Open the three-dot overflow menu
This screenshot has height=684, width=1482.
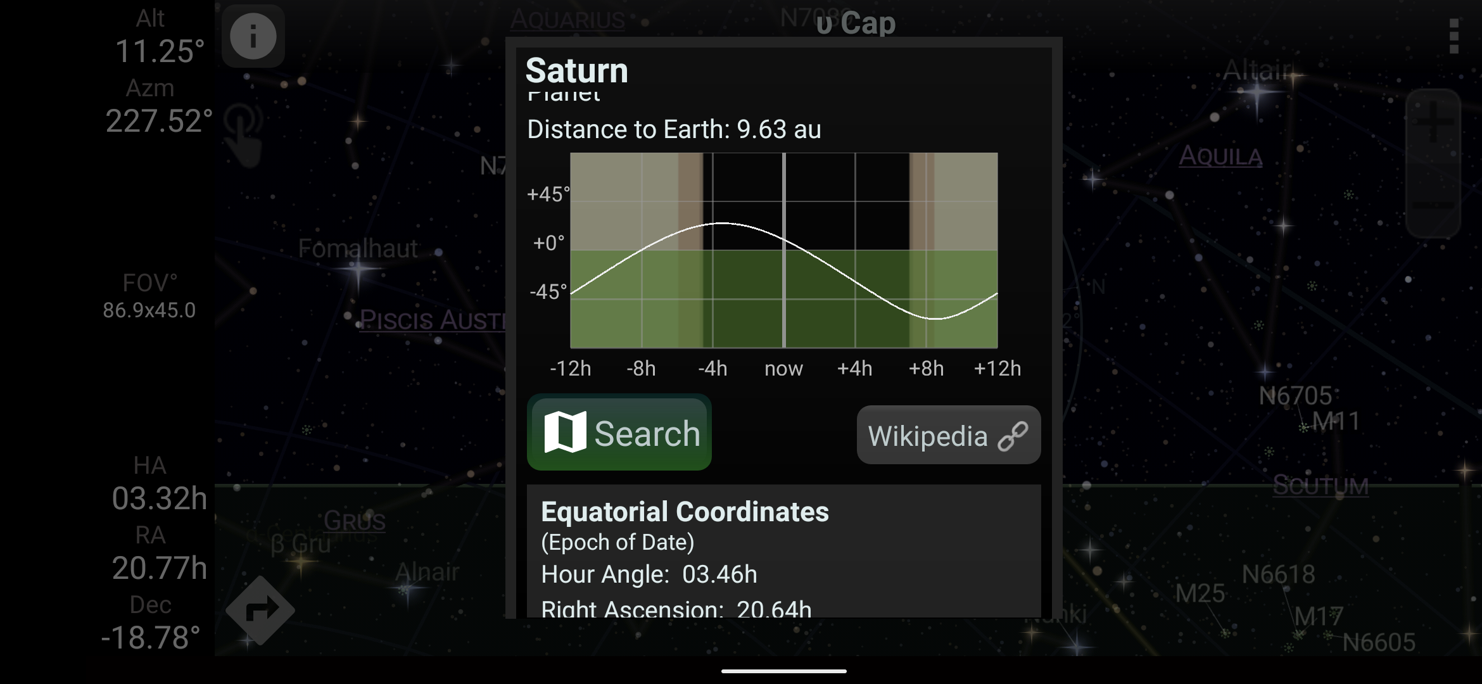pos(1453,36)
